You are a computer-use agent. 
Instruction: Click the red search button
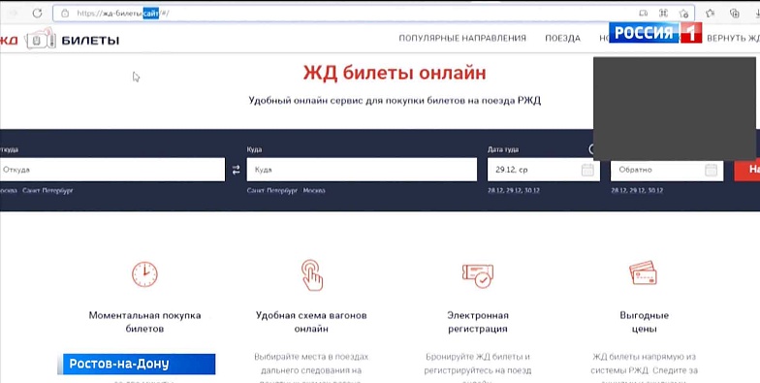[746, 170]
